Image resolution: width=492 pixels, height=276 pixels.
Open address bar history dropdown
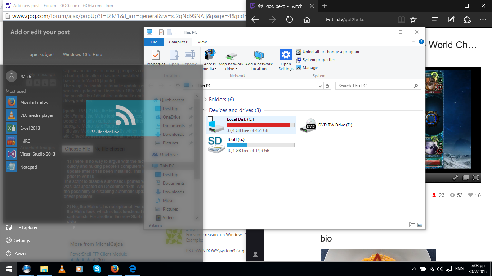point(321,86)
